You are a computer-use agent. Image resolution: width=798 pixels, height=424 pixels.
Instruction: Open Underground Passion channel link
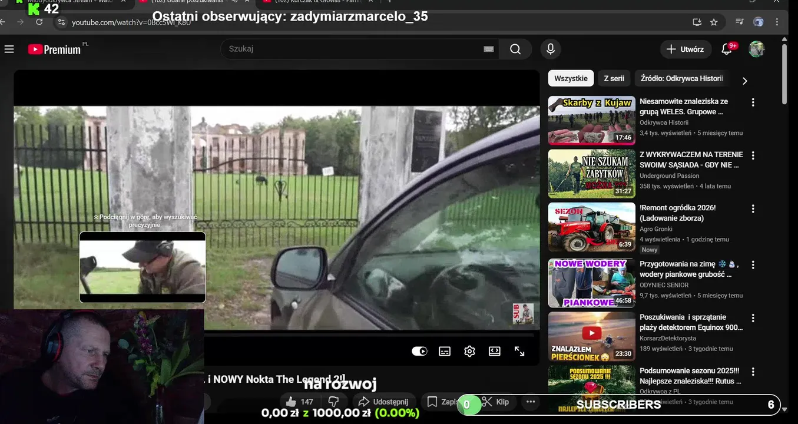pyautogui.click(x=670, y=175)
